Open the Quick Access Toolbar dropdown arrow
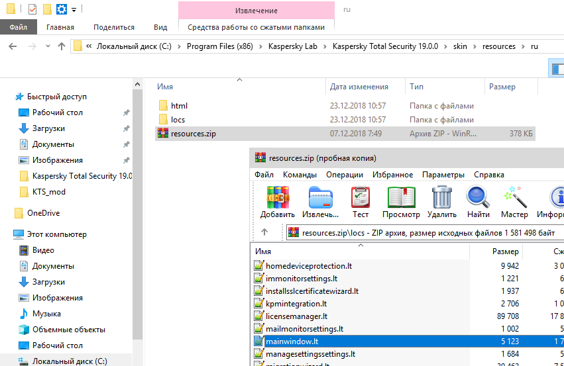Viewport: 564px width, 366px height. click(74, 9)
